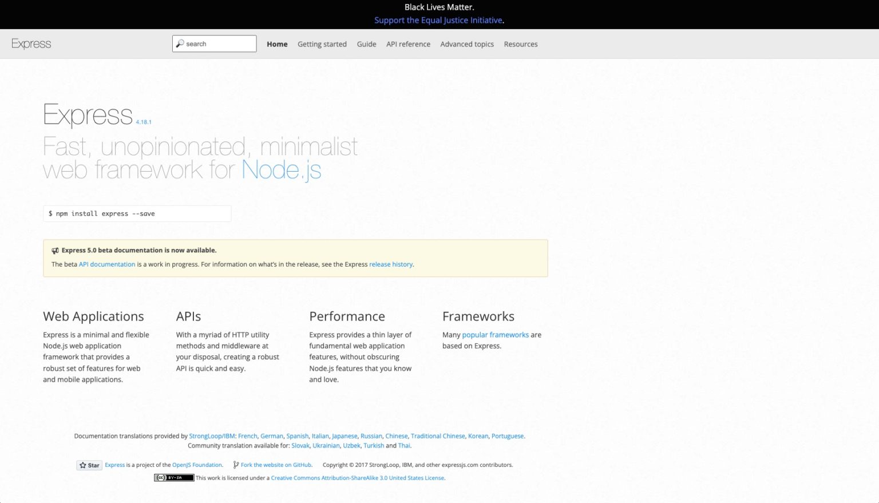Image resolution: width=879 pixels, height=503 pixels.
Task: Follow the Support the Equal Justice Initiative link
Action: click(438, 20)
